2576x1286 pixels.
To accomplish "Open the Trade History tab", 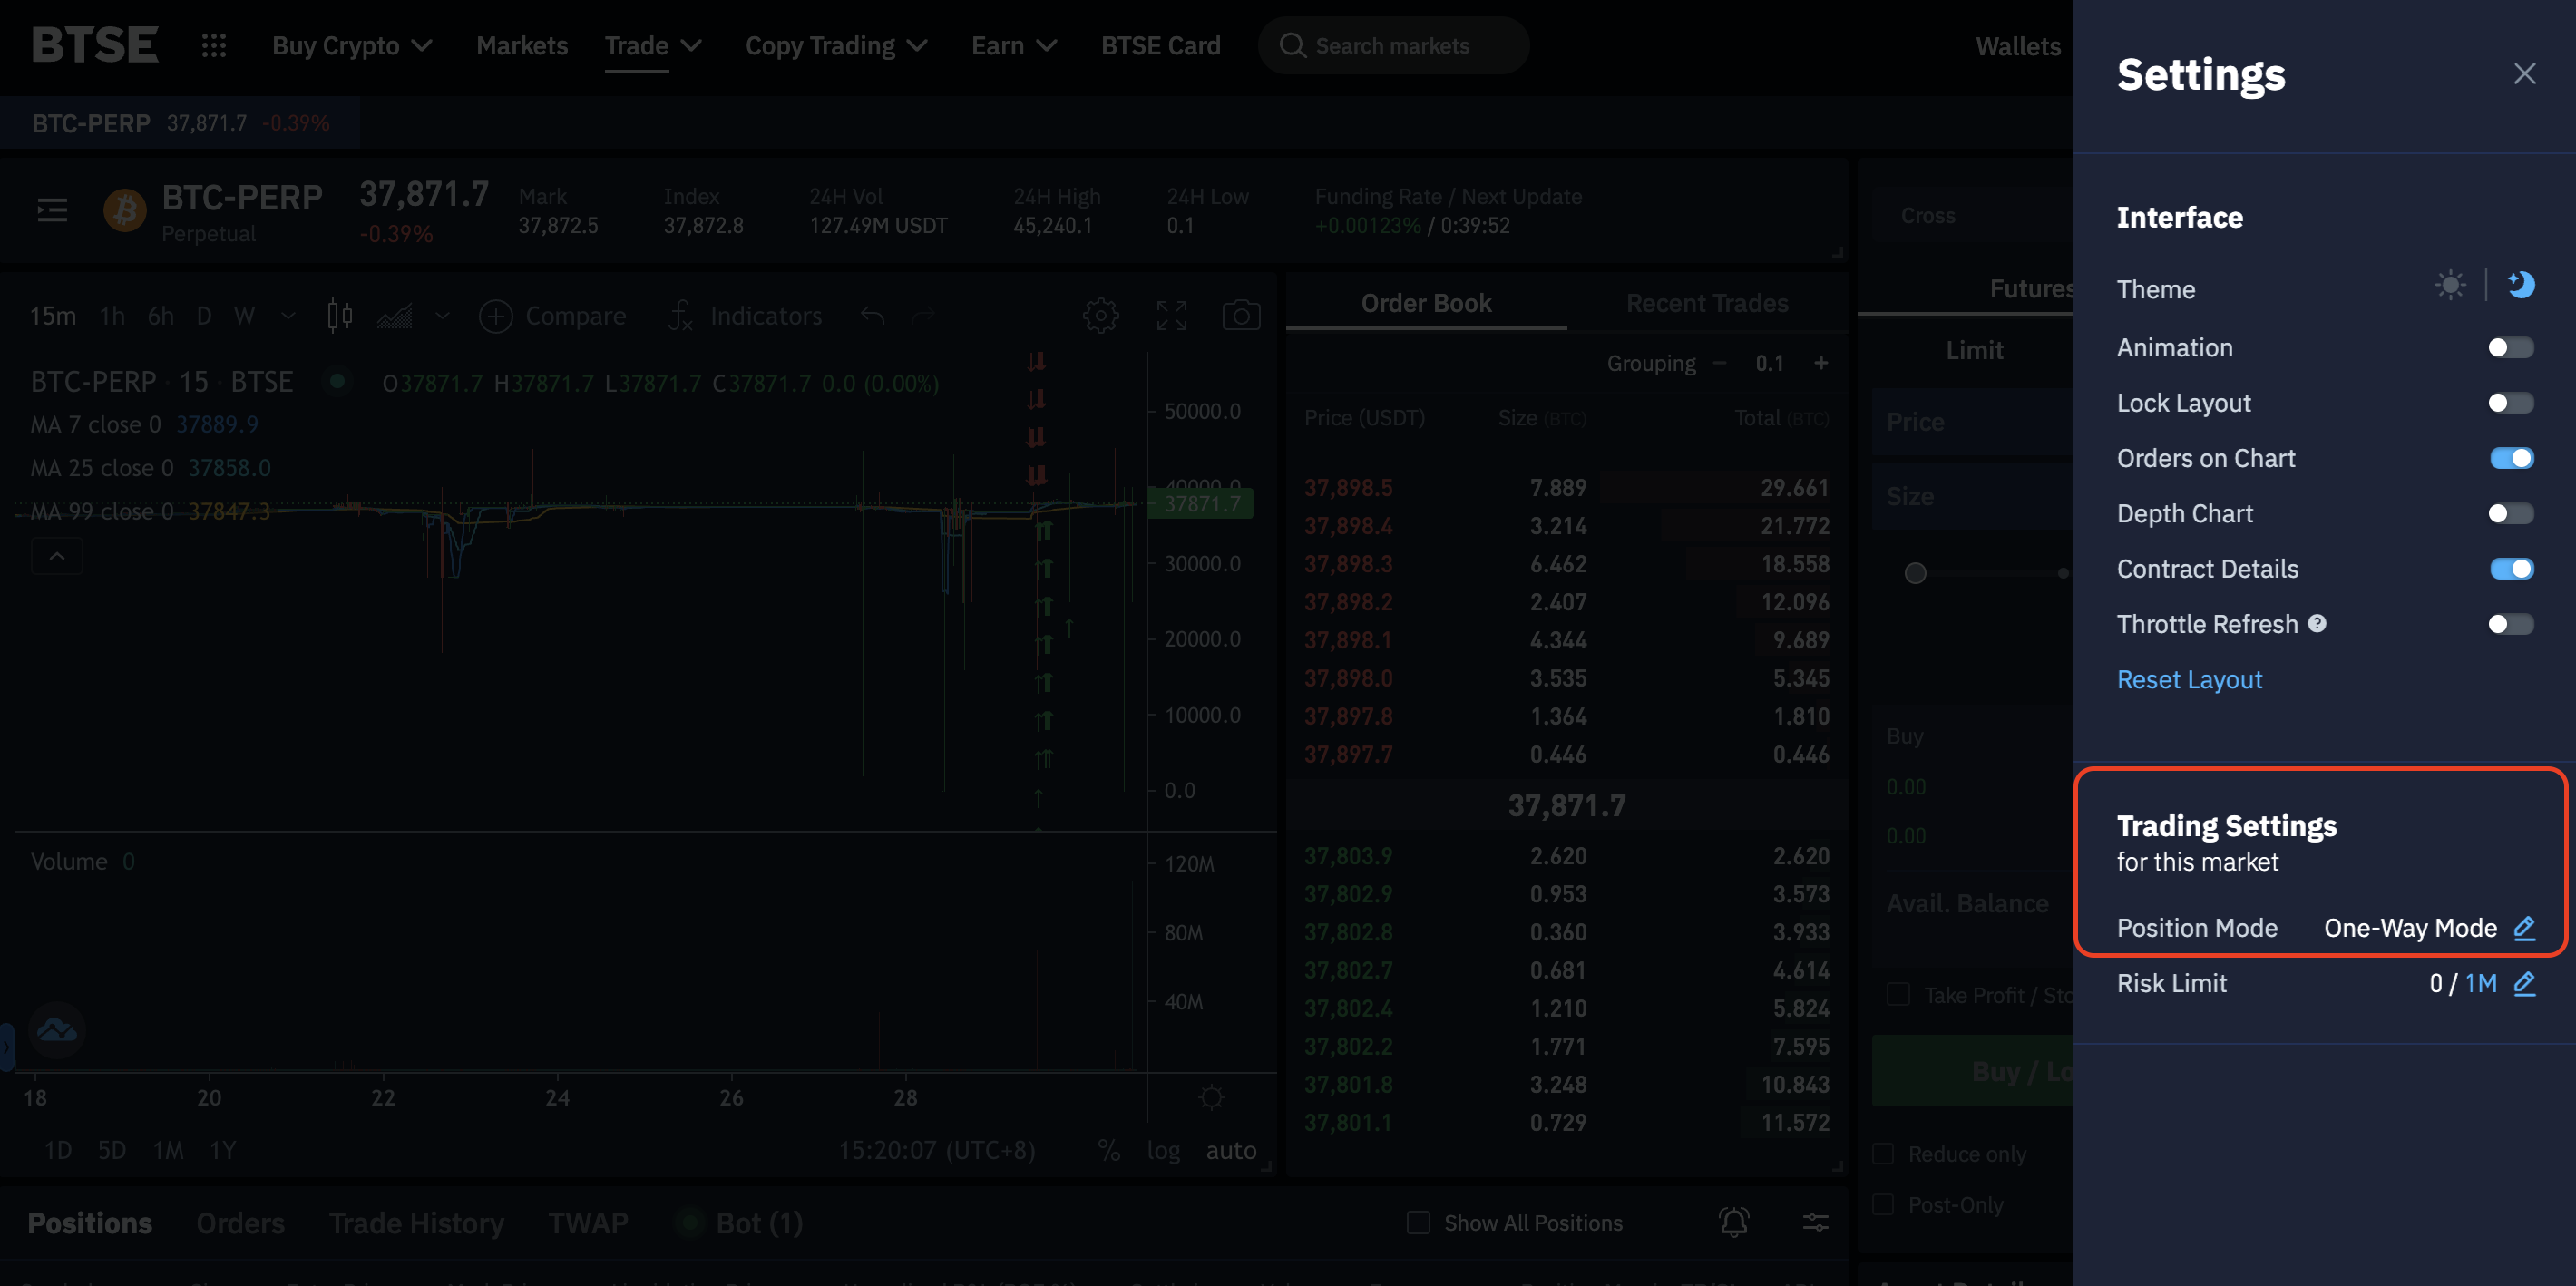I will click(x=416, y=1223).
